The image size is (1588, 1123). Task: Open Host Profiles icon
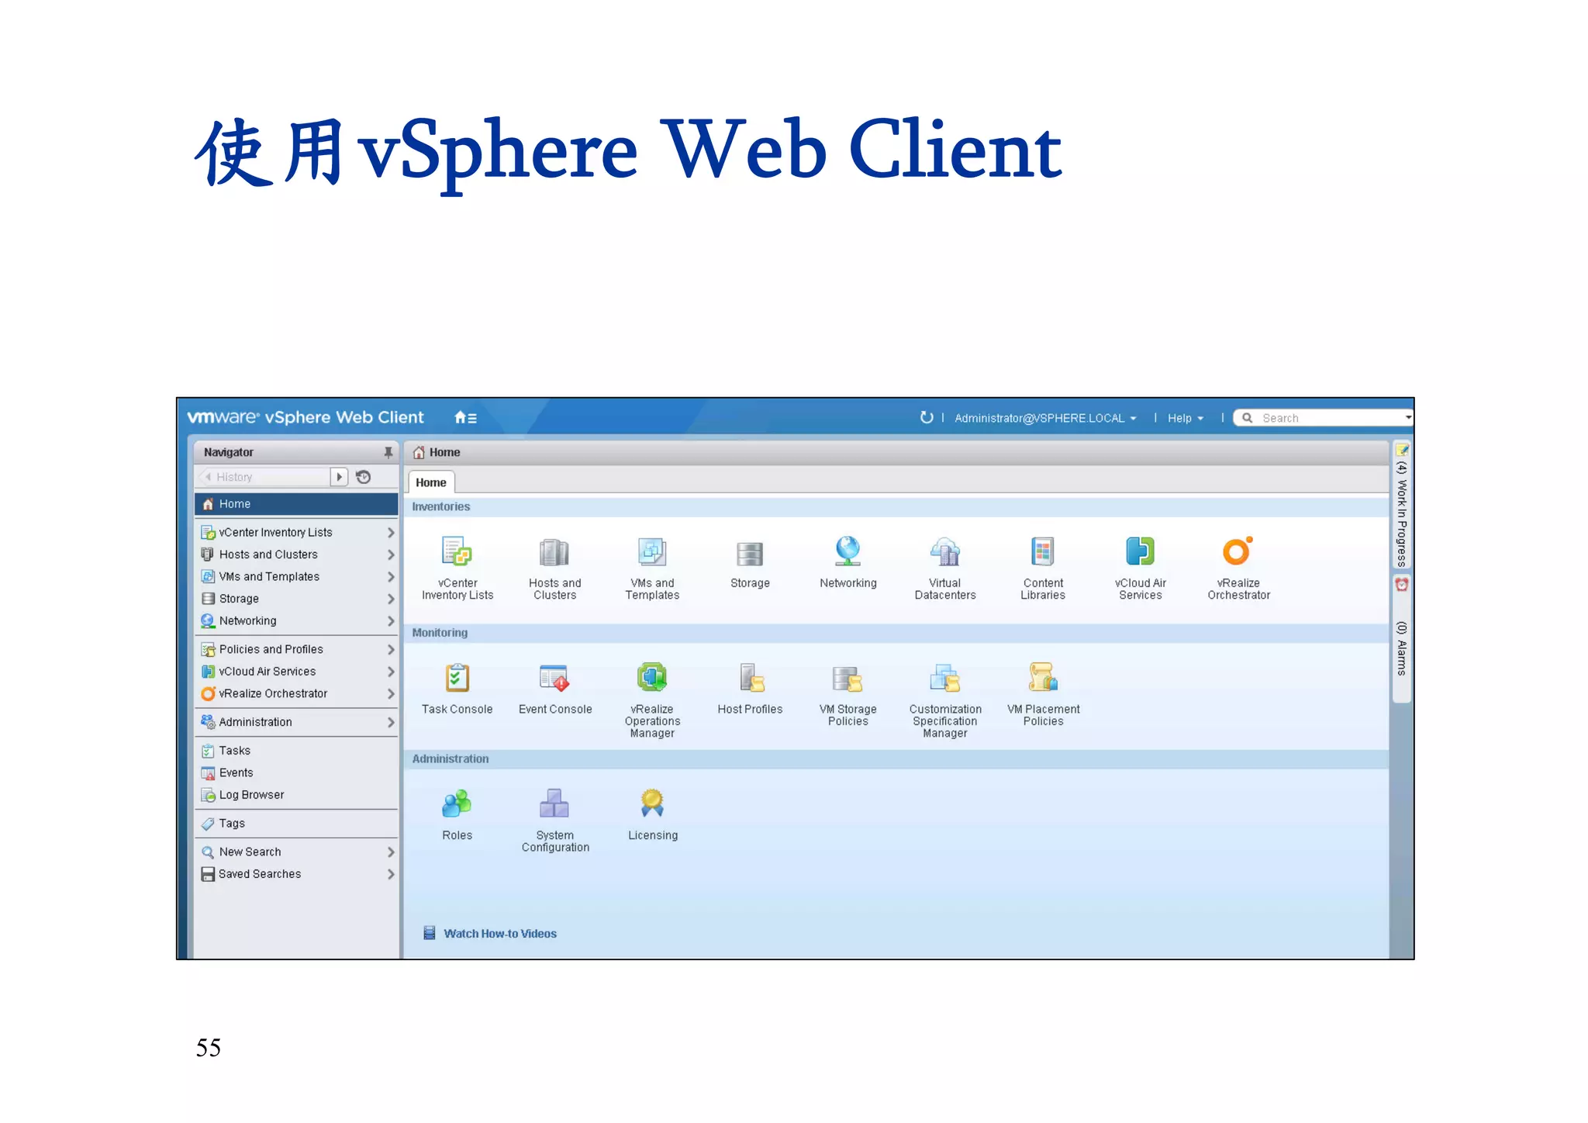(751, 678)
